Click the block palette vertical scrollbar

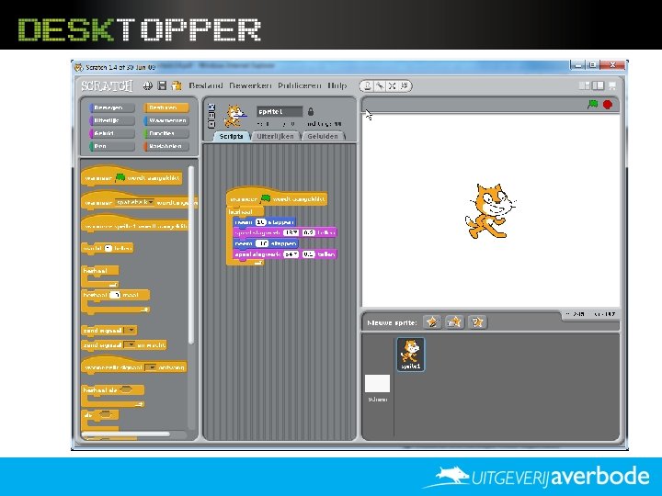click(191, 254)
